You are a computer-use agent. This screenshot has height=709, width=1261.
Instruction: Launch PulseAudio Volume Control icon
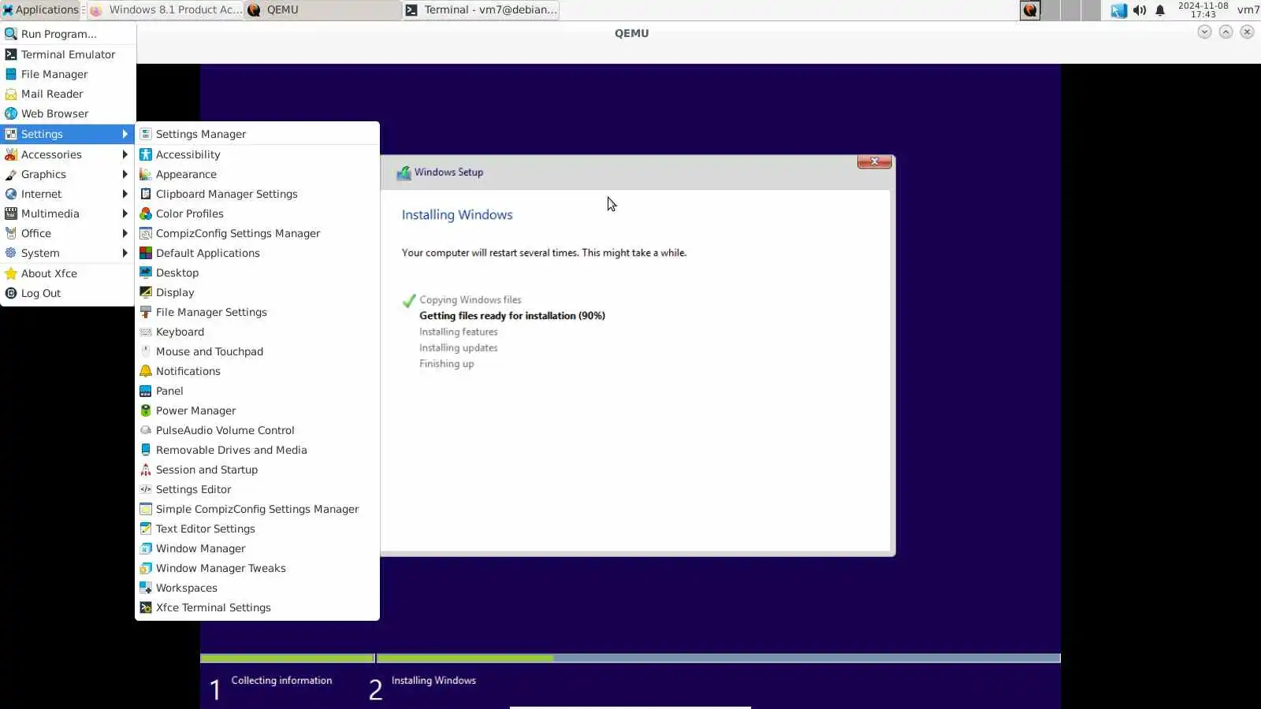pos(146,430)
